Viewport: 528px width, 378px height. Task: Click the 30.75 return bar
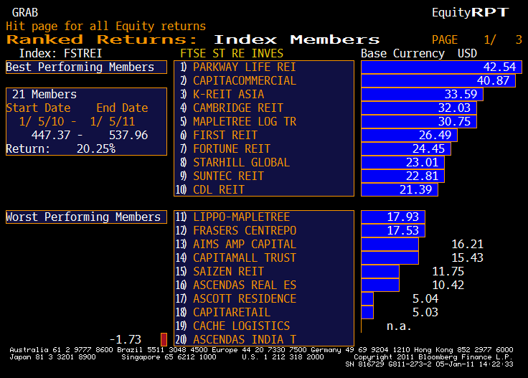pos(419,121)
